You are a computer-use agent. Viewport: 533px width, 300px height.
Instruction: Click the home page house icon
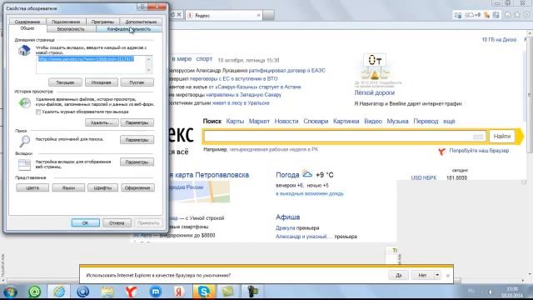(x=24, y=51)
